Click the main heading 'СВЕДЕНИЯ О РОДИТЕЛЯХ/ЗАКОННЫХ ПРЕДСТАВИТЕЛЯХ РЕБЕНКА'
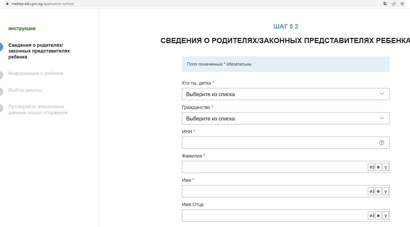 coord(285,41)
